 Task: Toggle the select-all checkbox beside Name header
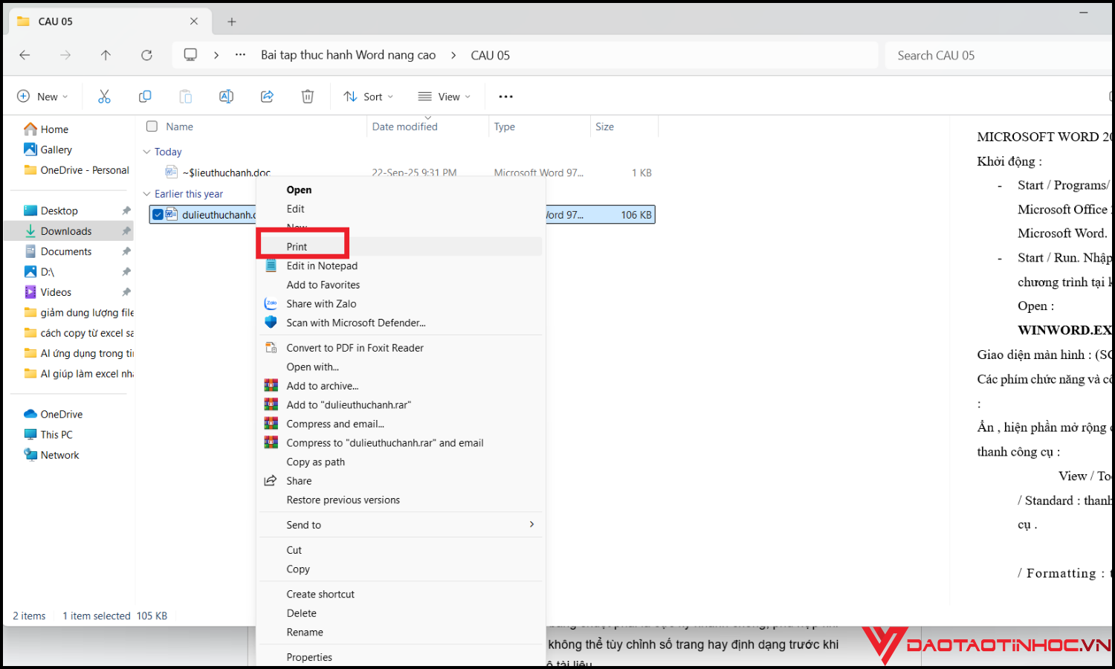point(152,126)
